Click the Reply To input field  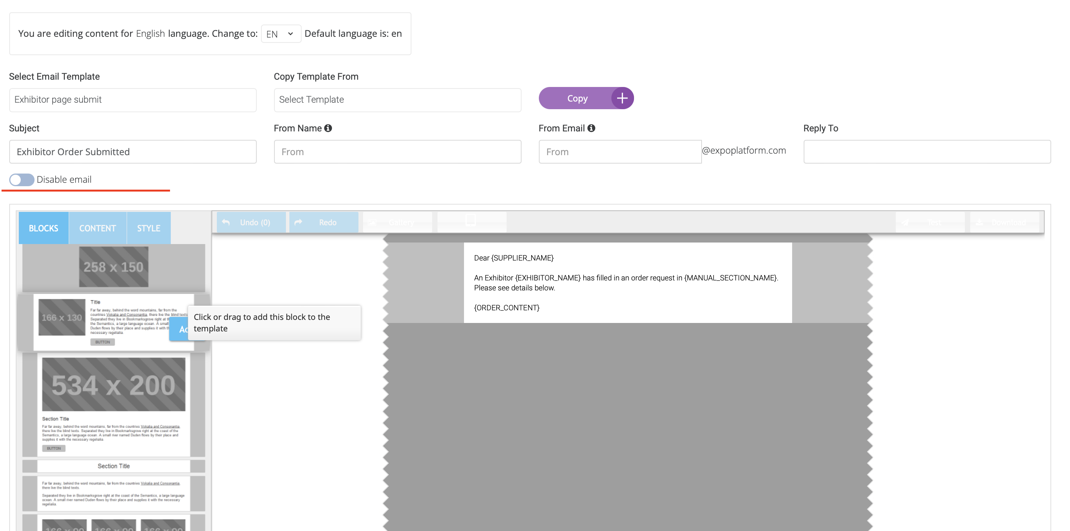926,152
